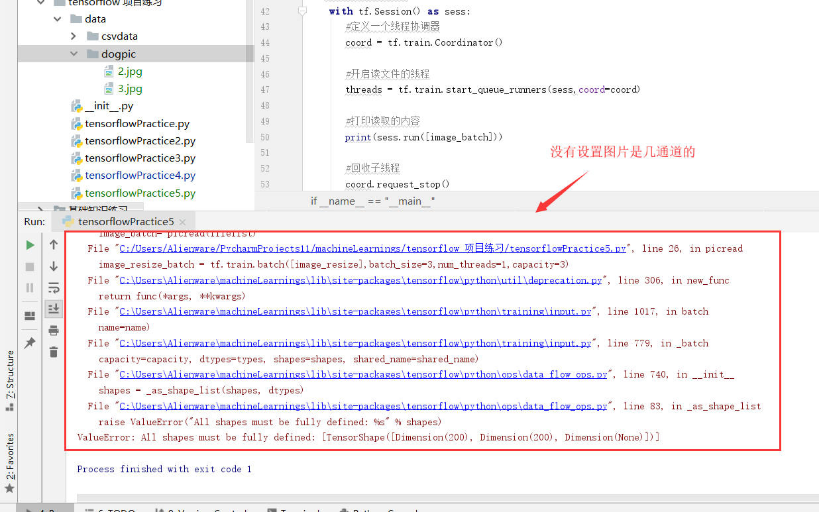Open the 7: Structure side tool window
This screenshot has height=512, width=819.
(x=9, y=374)
